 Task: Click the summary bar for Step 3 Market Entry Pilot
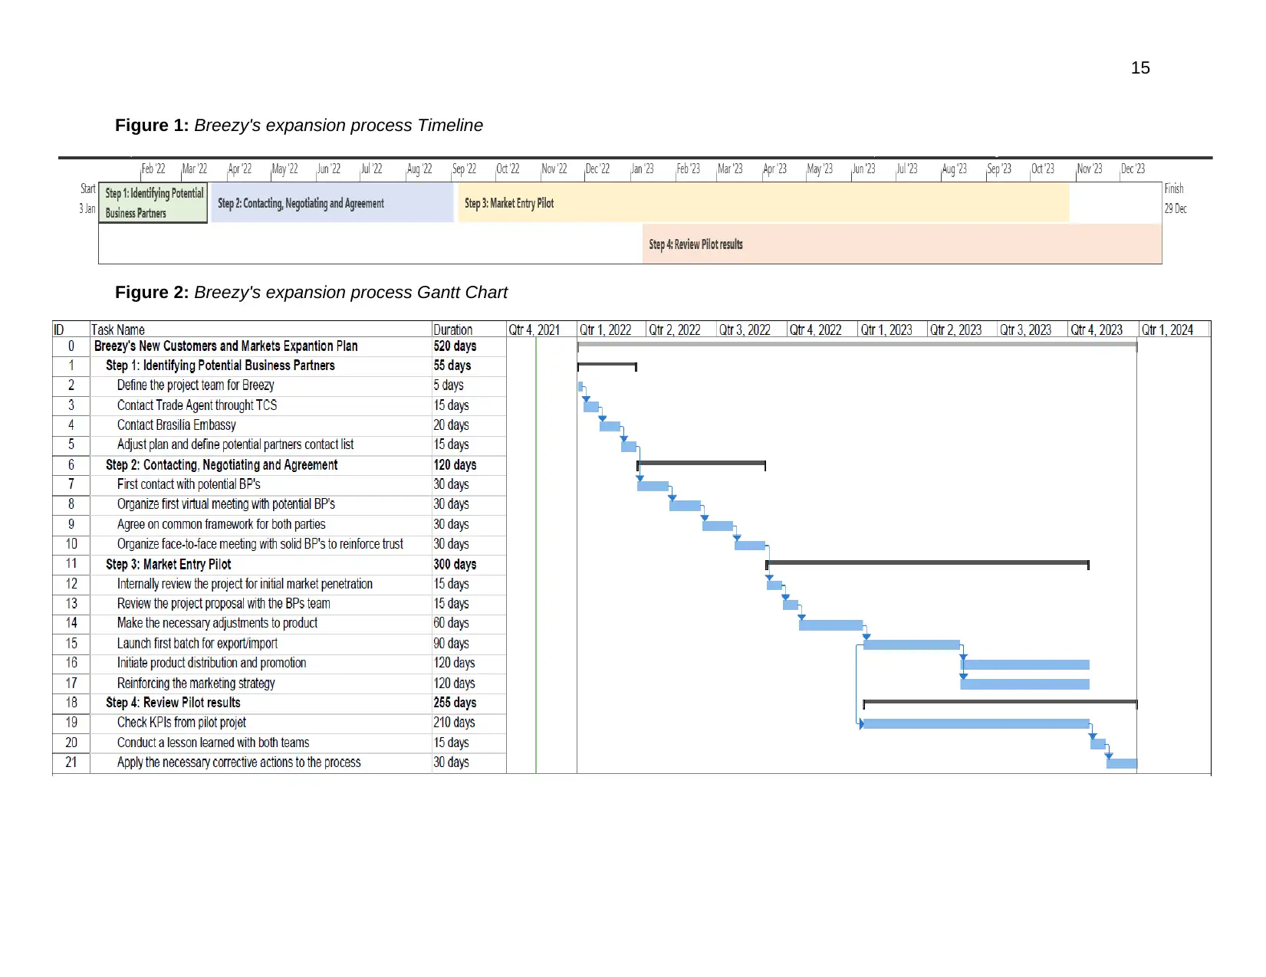[x=927, y=563]
